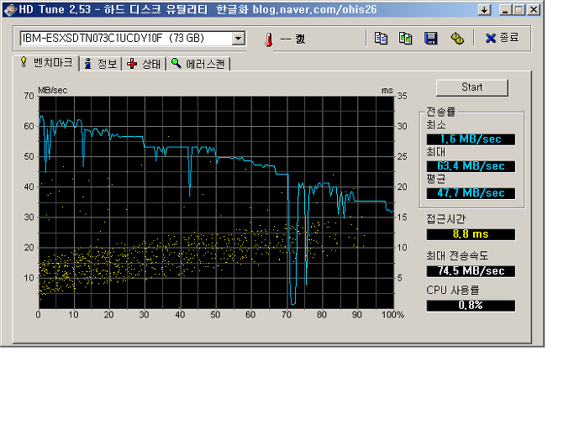Maximize the HD Tune window
The height and width of the screenshot is (430, 574).
(x=519, y=10)
